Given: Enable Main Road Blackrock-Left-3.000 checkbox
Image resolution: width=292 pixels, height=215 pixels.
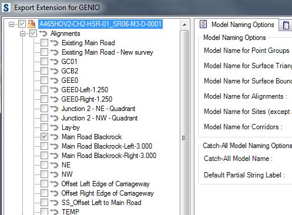Looking at the screenshot, I should click(x=44, y=146).
